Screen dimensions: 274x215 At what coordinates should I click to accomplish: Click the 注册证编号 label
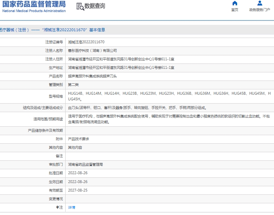tap(54, 42)
